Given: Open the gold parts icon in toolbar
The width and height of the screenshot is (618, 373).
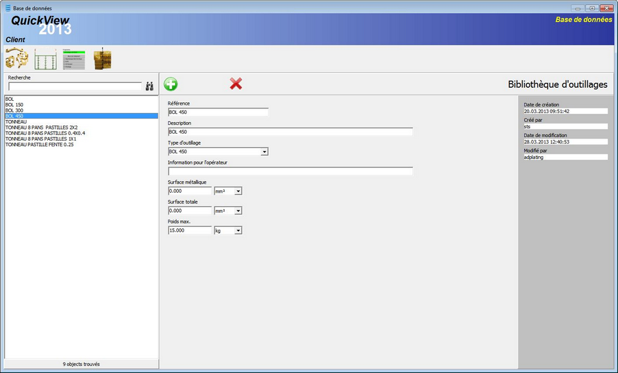Looking at the screenshot, I should tap(16, 58).
